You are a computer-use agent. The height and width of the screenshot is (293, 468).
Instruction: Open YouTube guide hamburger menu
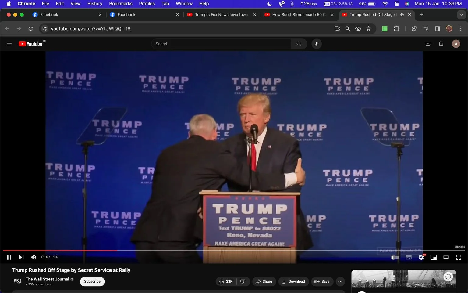9,44
